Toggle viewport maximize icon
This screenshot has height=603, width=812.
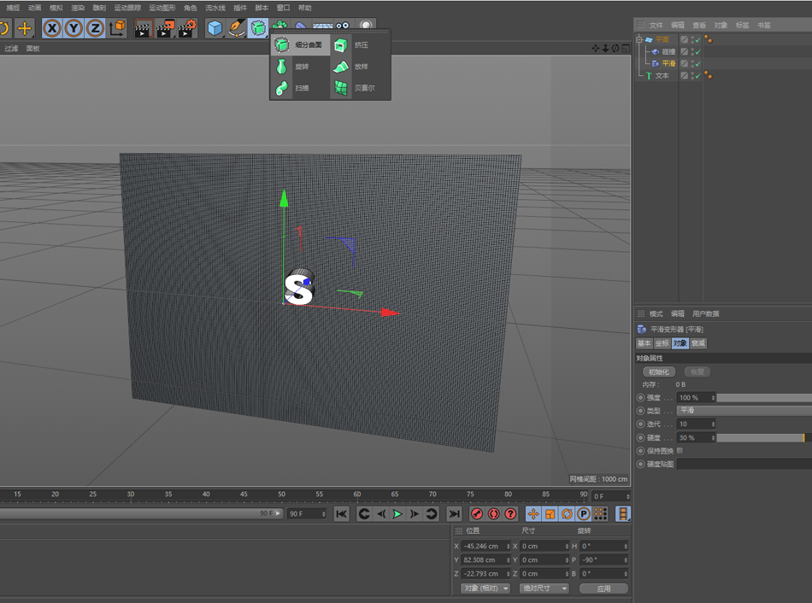click(x=626, y=48)
